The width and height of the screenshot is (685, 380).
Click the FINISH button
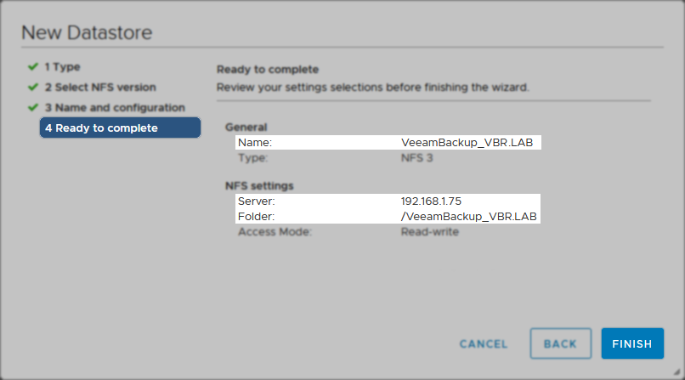[x=632, y=343]
